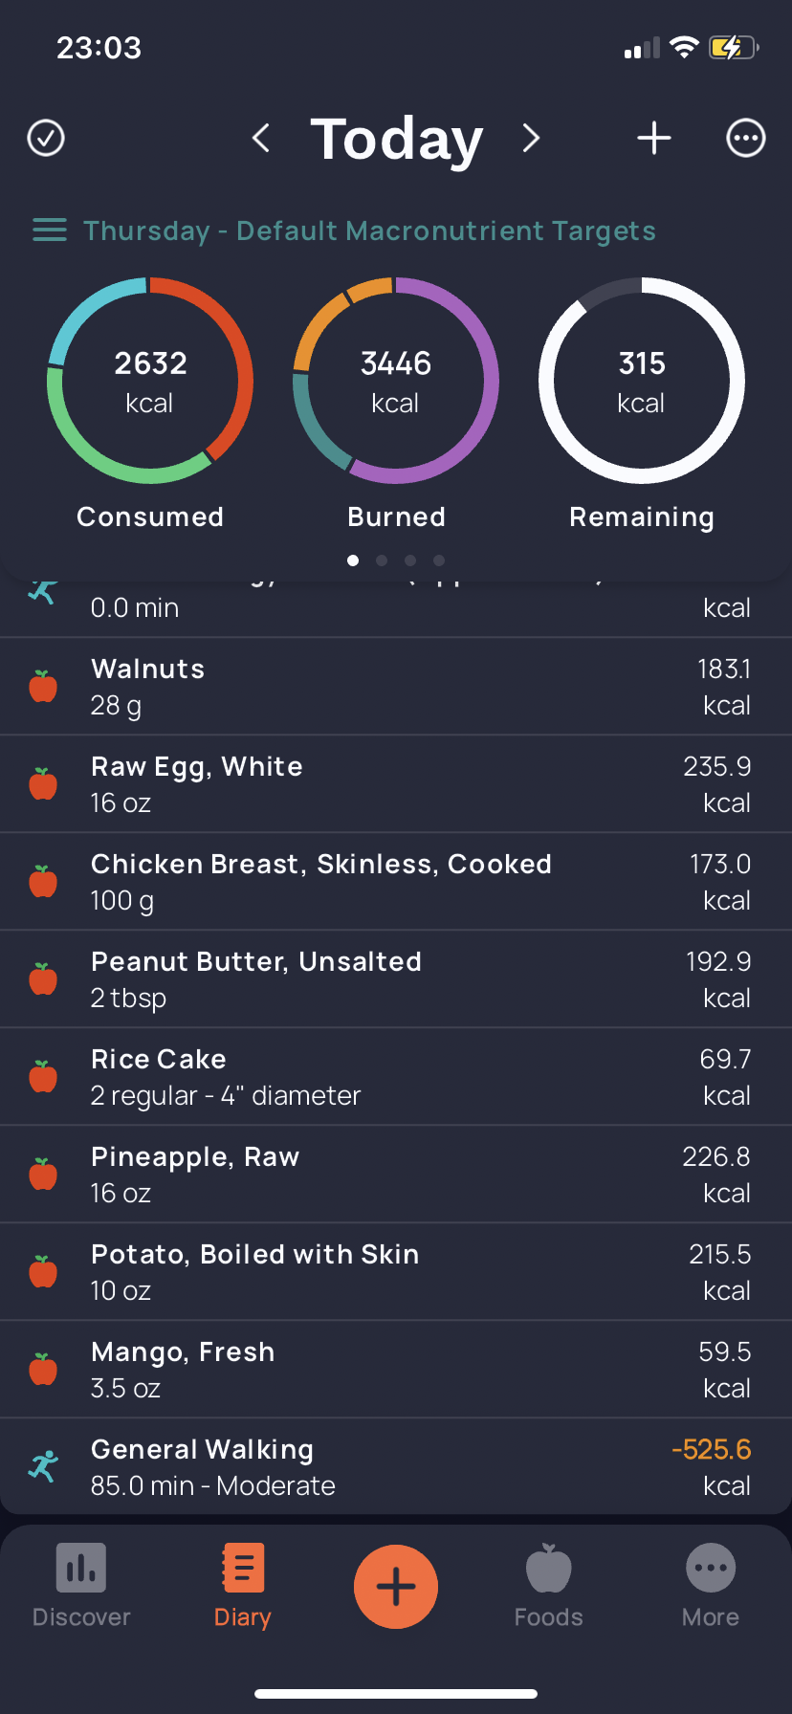
Task: Open the three-dot options menu at top
Action: [x=746, y=138]
